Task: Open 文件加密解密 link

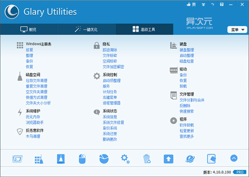Action: (x=114, y=67)
